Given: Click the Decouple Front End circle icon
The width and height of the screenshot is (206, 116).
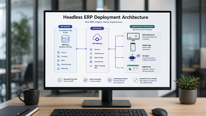Looking at the screenshot, I should (x=60, y=80).
